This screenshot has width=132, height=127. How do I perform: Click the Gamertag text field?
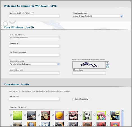(34, 99)
